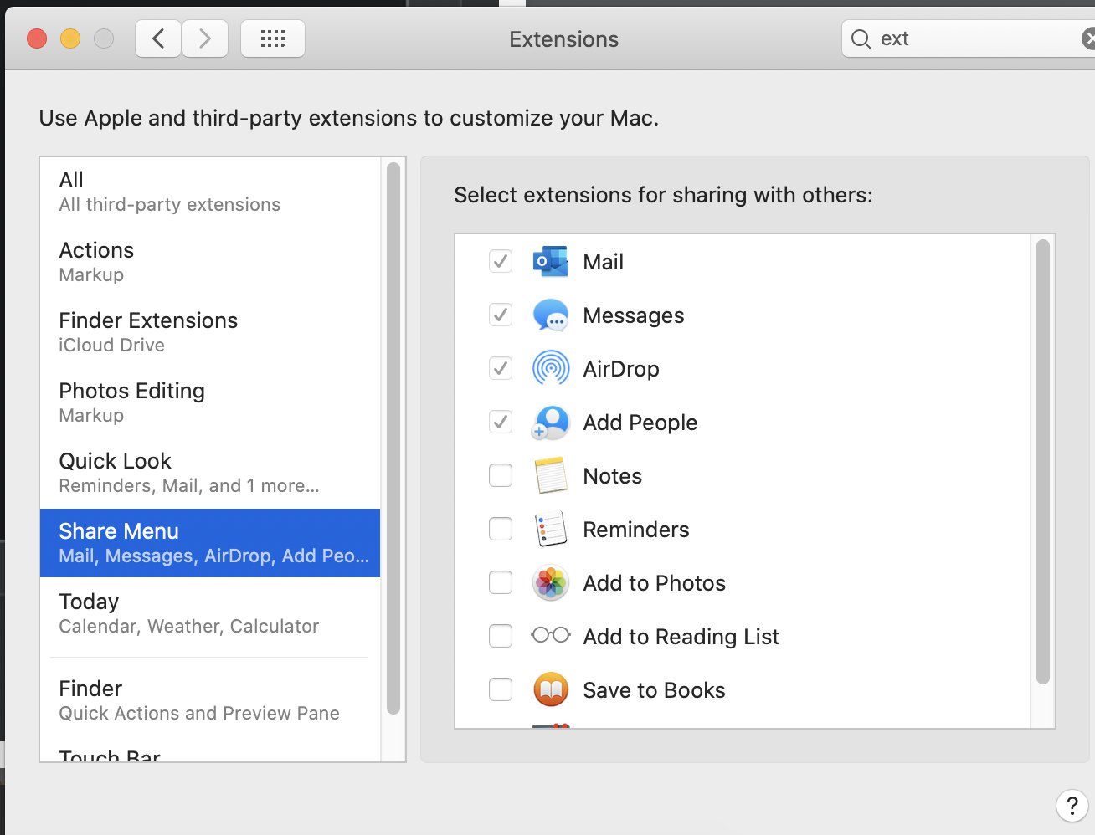Click the sharing extensions list scrollbar
This screenshot has width=1095, height=835.
(1043, 462)
